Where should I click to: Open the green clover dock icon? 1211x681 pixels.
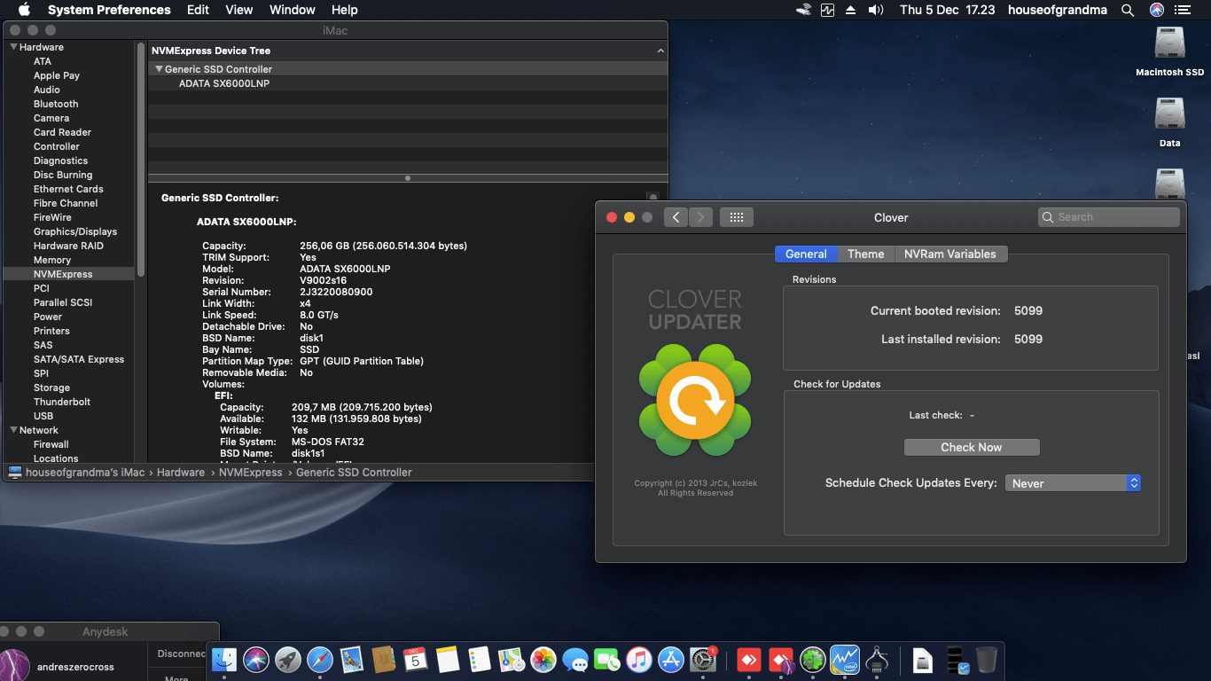point(813,660)
